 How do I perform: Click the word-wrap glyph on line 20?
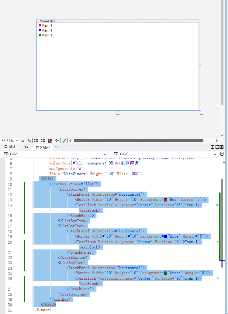tap(217, 242)
